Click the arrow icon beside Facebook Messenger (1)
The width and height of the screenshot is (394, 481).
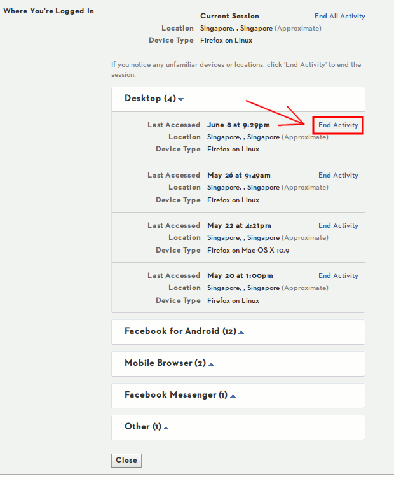(233, 396)
